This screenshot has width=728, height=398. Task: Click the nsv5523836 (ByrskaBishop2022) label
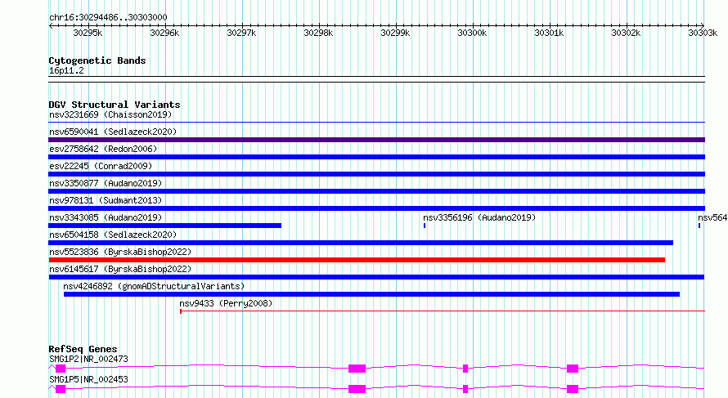coord(120,252)
